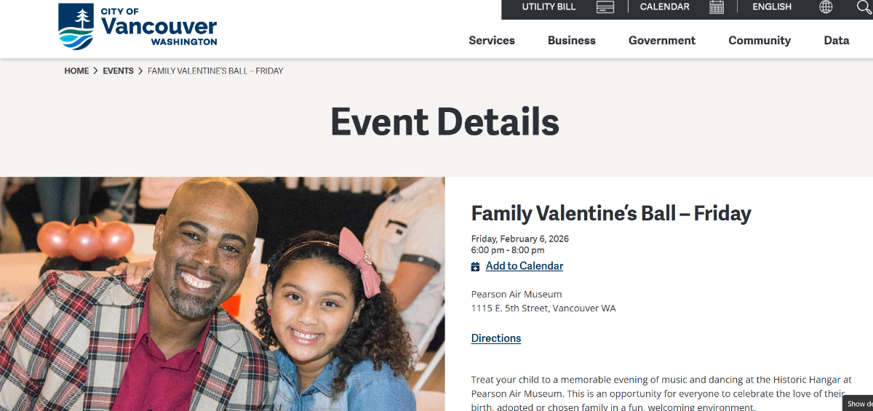873x411 pixels.
Task: Select the Community navigation menu
Action: click(x=760, y=41)
